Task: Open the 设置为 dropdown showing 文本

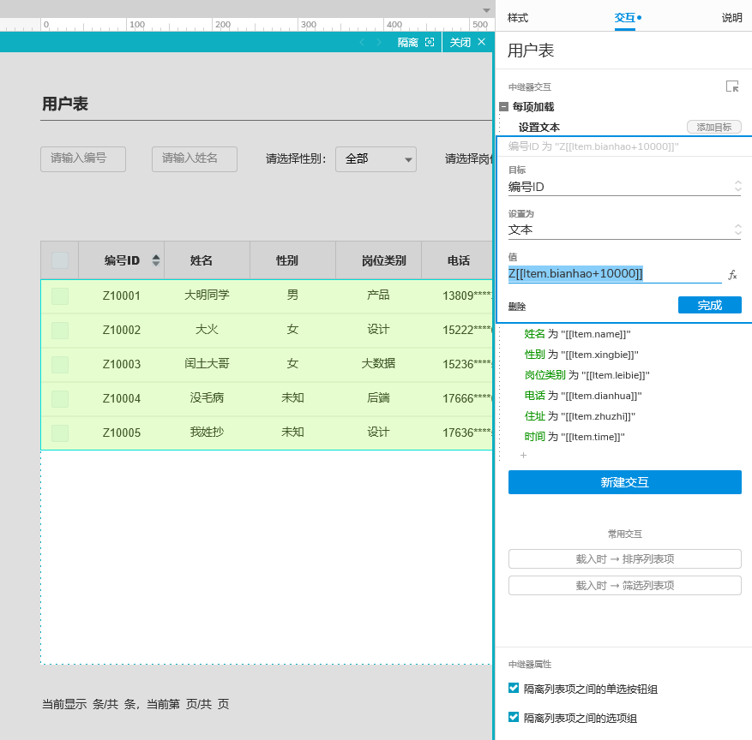Action: click(624, 230)
